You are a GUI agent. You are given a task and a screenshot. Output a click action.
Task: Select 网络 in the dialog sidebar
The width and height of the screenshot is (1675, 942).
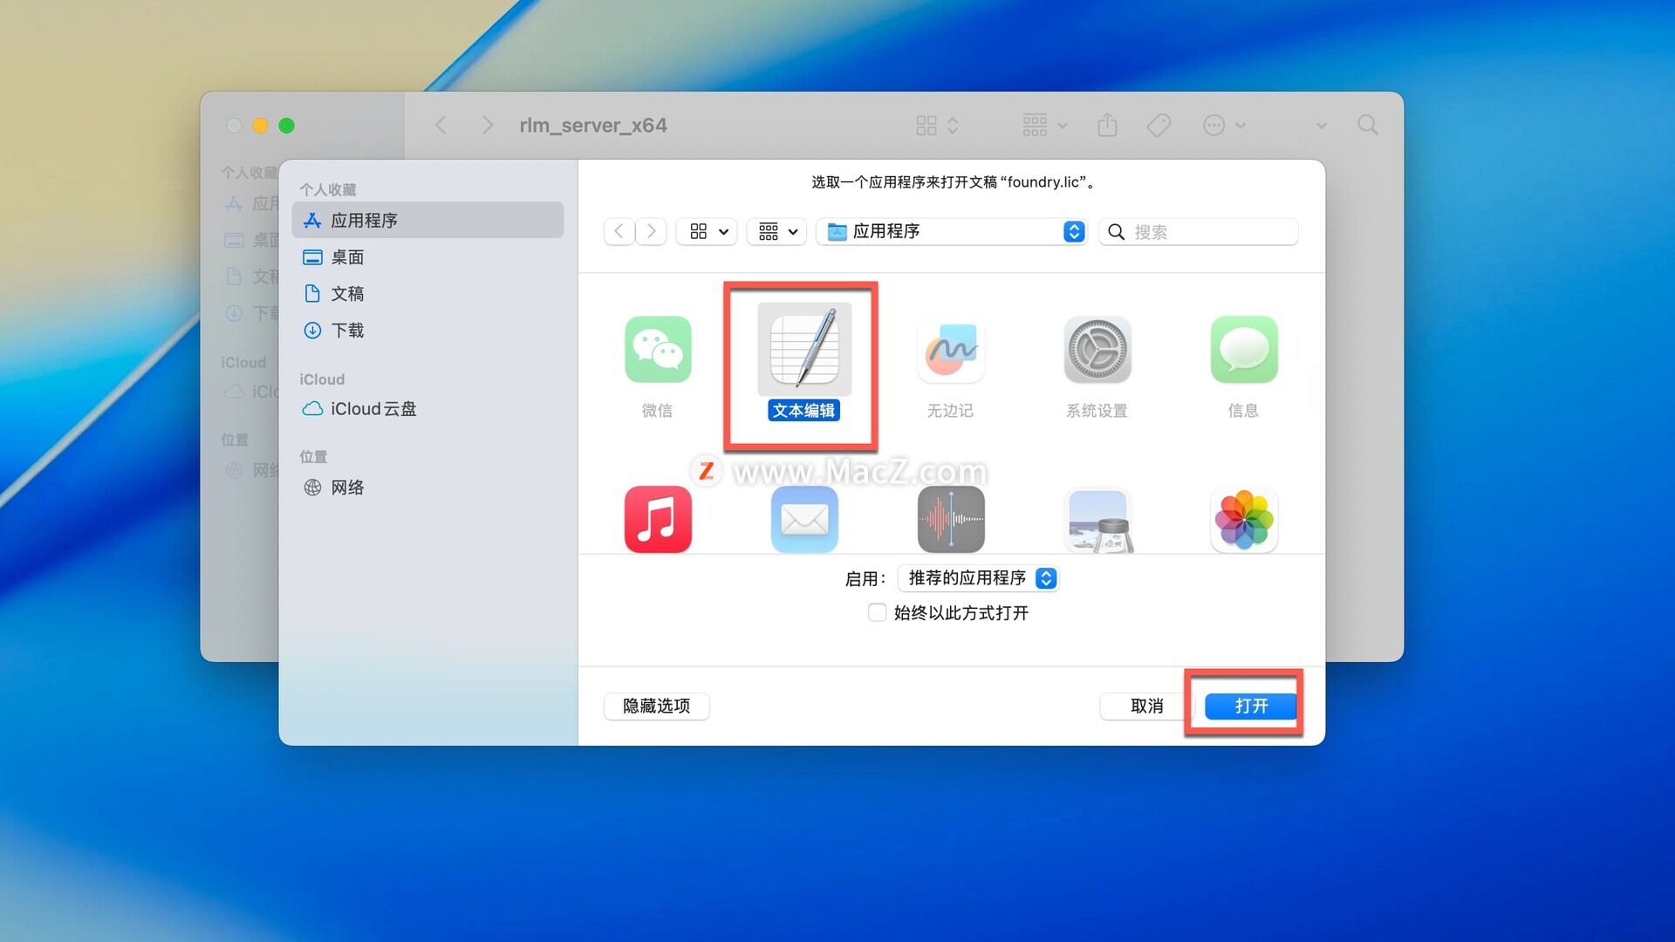pos(427,487)
